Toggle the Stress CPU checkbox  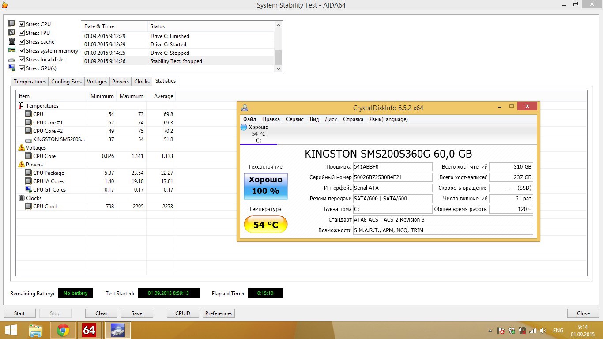pyautogui.click(x=22, y=24)
